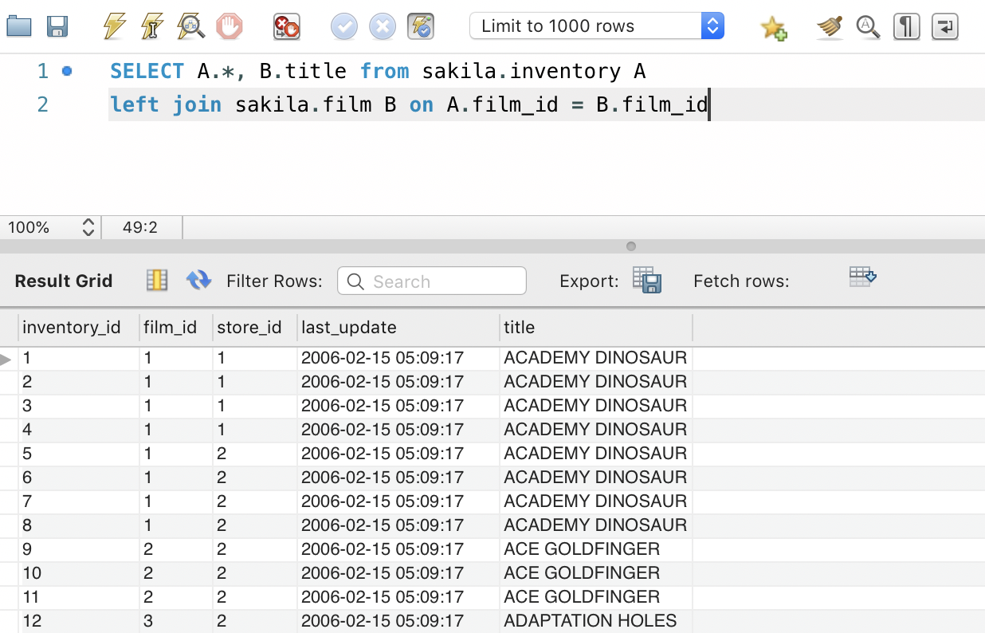Click the splitter handle dot above results
985x633 pixels.
click(x=631, y=246)
